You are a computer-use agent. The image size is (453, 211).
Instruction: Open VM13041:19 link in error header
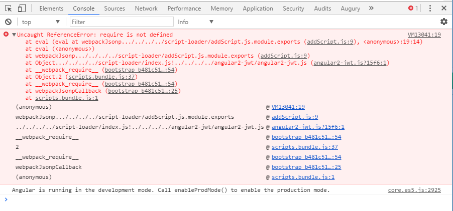424,35
